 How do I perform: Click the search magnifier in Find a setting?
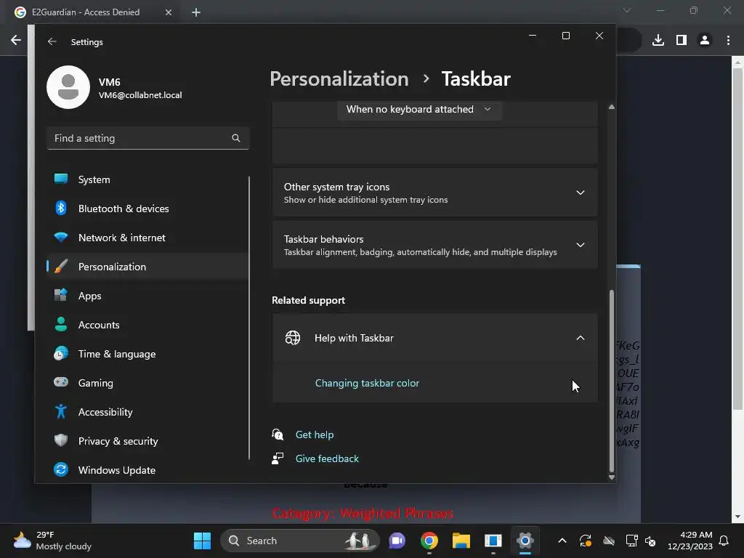pyautogui.click(x=236, y=138)
